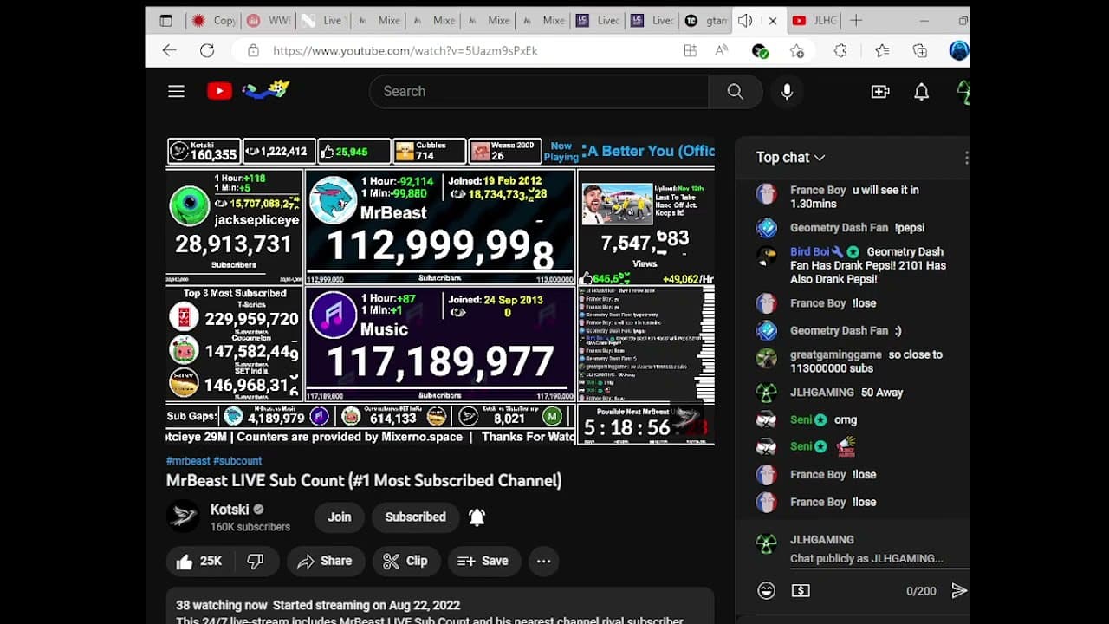The height and width of the screenshot is (624, 1109).
Task: Open the chat emoji picker
Action: pyautogui.click(x=766, y=590)
